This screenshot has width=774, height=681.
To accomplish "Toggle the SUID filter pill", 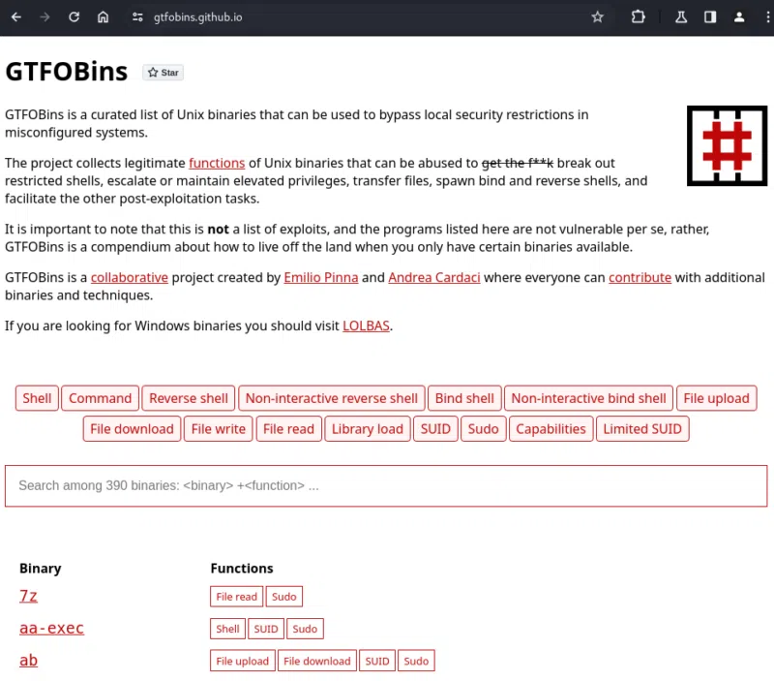I will (434, 428).
